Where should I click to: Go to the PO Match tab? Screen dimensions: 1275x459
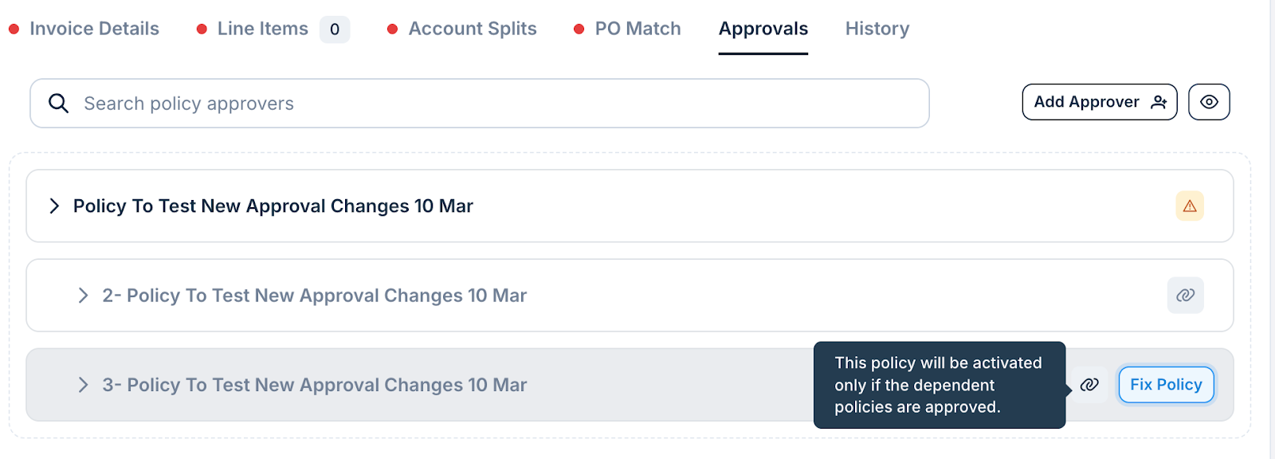click(637, 29)
